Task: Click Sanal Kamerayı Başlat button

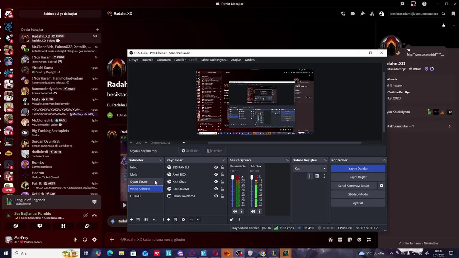Action: point(354,186)
